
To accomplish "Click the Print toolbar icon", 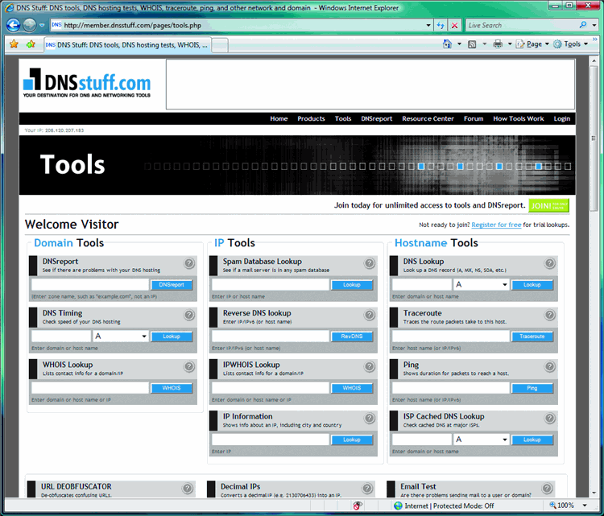I will [498, 44].
